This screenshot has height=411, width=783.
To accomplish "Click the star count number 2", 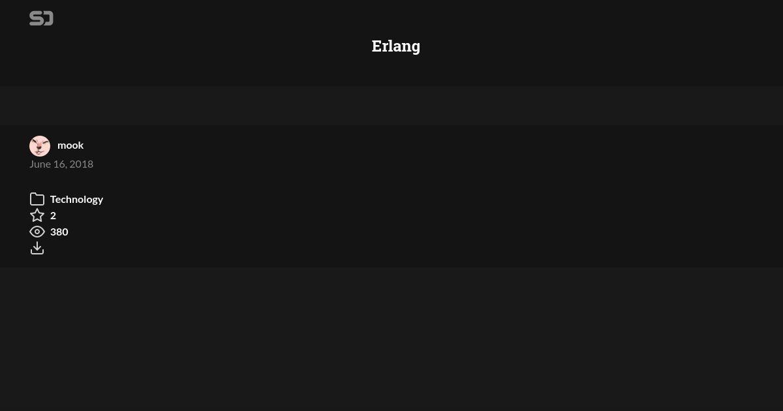I will [53, 215].
